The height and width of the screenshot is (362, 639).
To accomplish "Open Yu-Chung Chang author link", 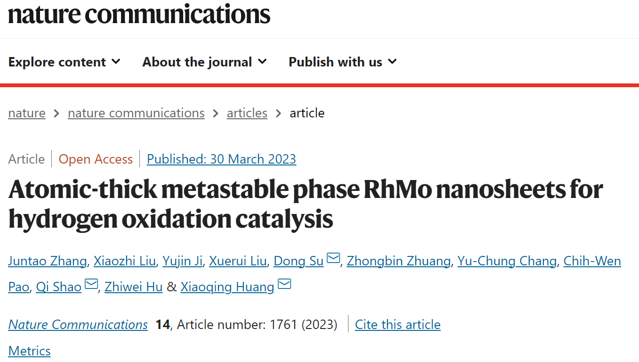I will click(x=507, y=261).
